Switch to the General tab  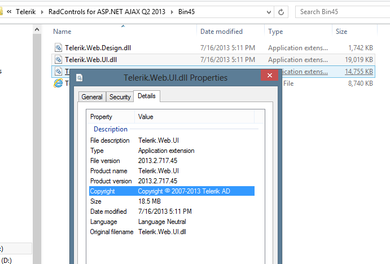pos(92,97)
